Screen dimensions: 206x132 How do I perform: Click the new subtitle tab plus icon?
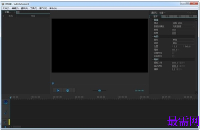(x=18, y=12)
